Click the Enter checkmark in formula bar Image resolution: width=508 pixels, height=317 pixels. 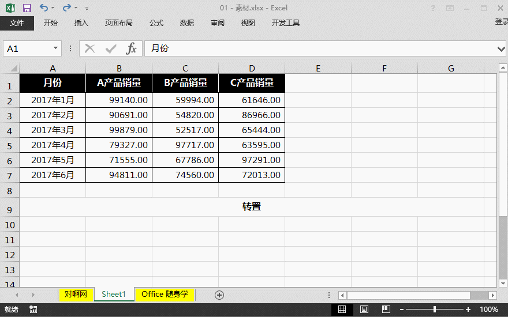pos(110,49)
